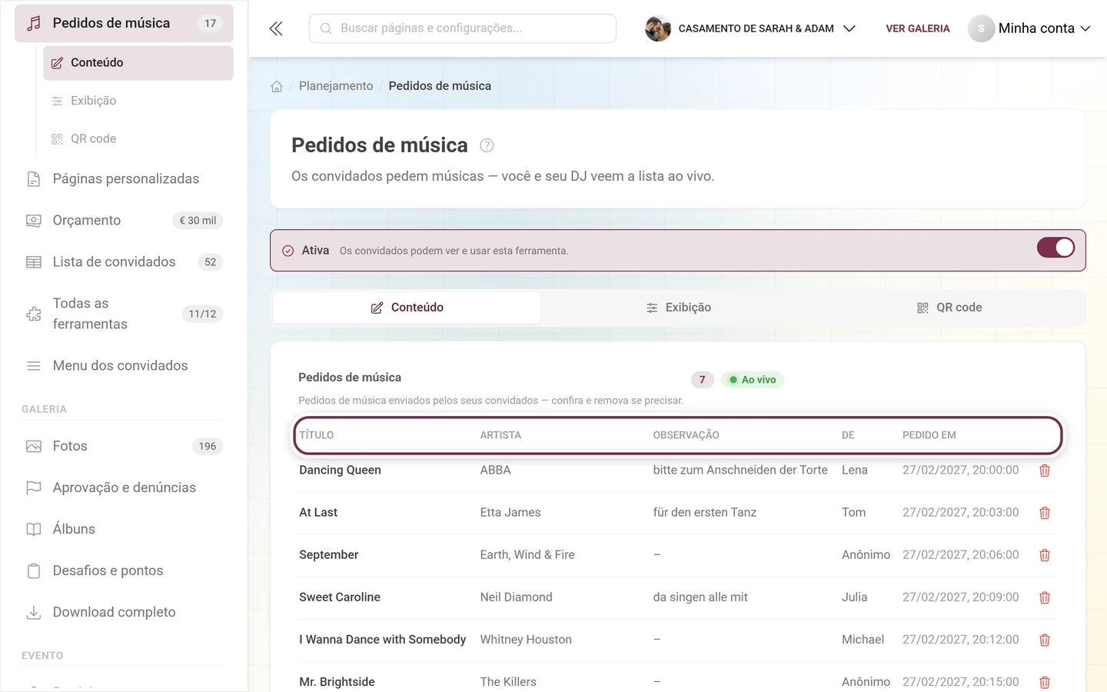Click the PEDIDO EM column header

[x=929, y=435]
